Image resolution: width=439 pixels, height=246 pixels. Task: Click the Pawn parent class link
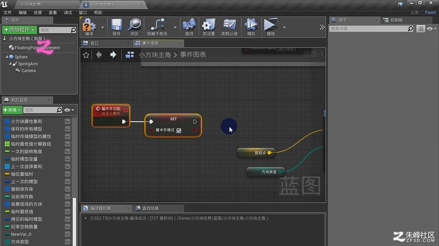430,13
